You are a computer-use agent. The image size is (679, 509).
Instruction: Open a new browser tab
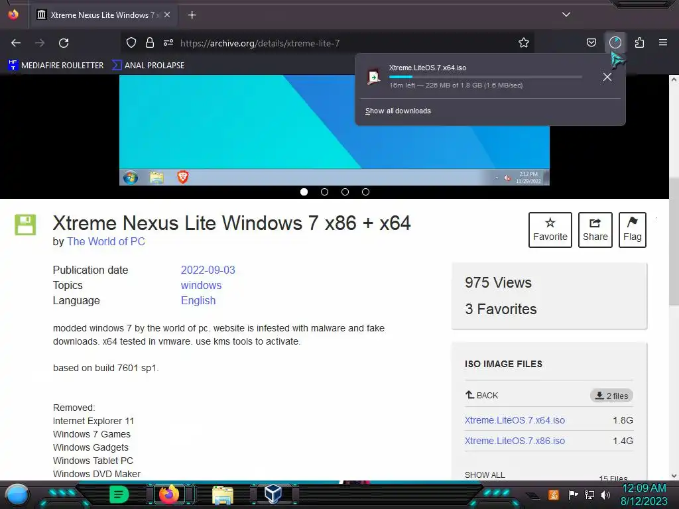coord(192,15)
